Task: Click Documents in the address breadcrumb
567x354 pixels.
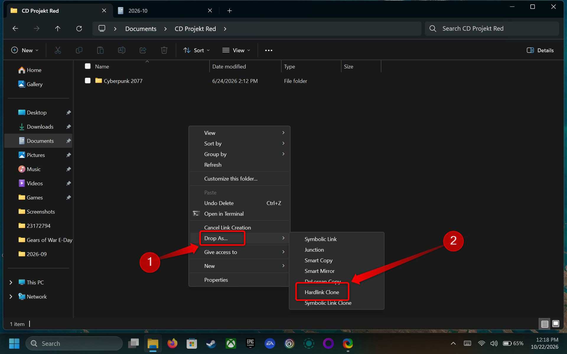Action: coord(141,29)
